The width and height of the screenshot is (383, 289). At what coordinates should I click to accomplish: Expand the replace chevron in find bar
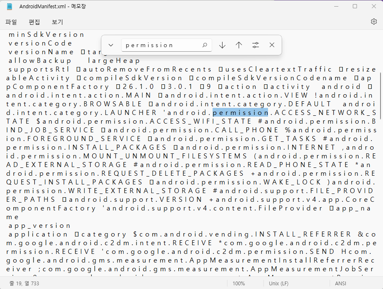(111, 45)
